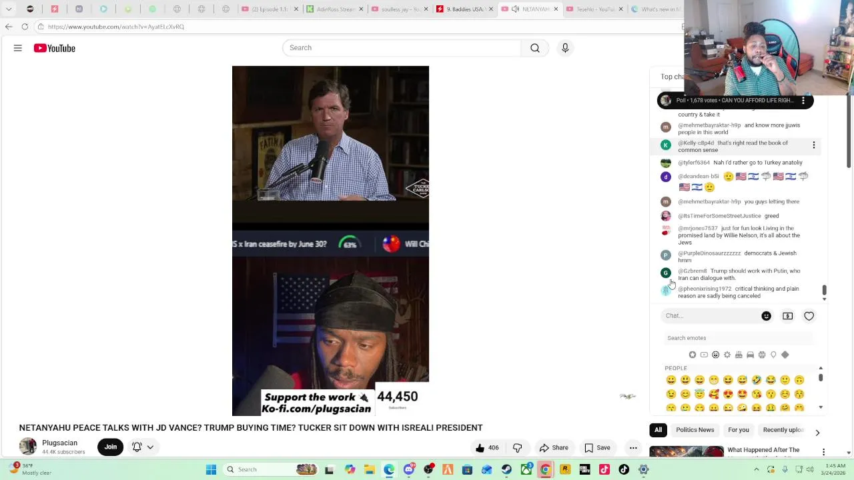Select the activities basketball emoji category
The width and height of the screenshot is (854, 480).
pos(762,355)
